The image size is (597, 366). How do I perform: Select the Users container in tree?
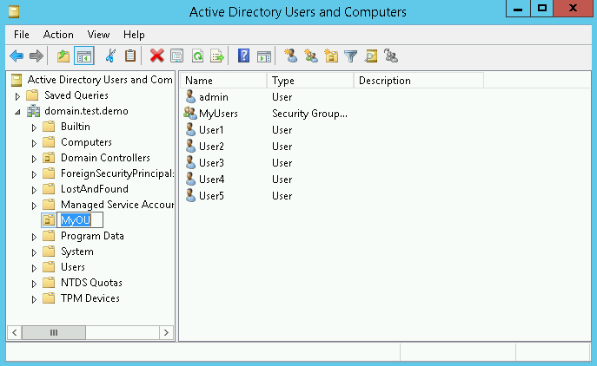pyautogui.click(x=73, y=267)
